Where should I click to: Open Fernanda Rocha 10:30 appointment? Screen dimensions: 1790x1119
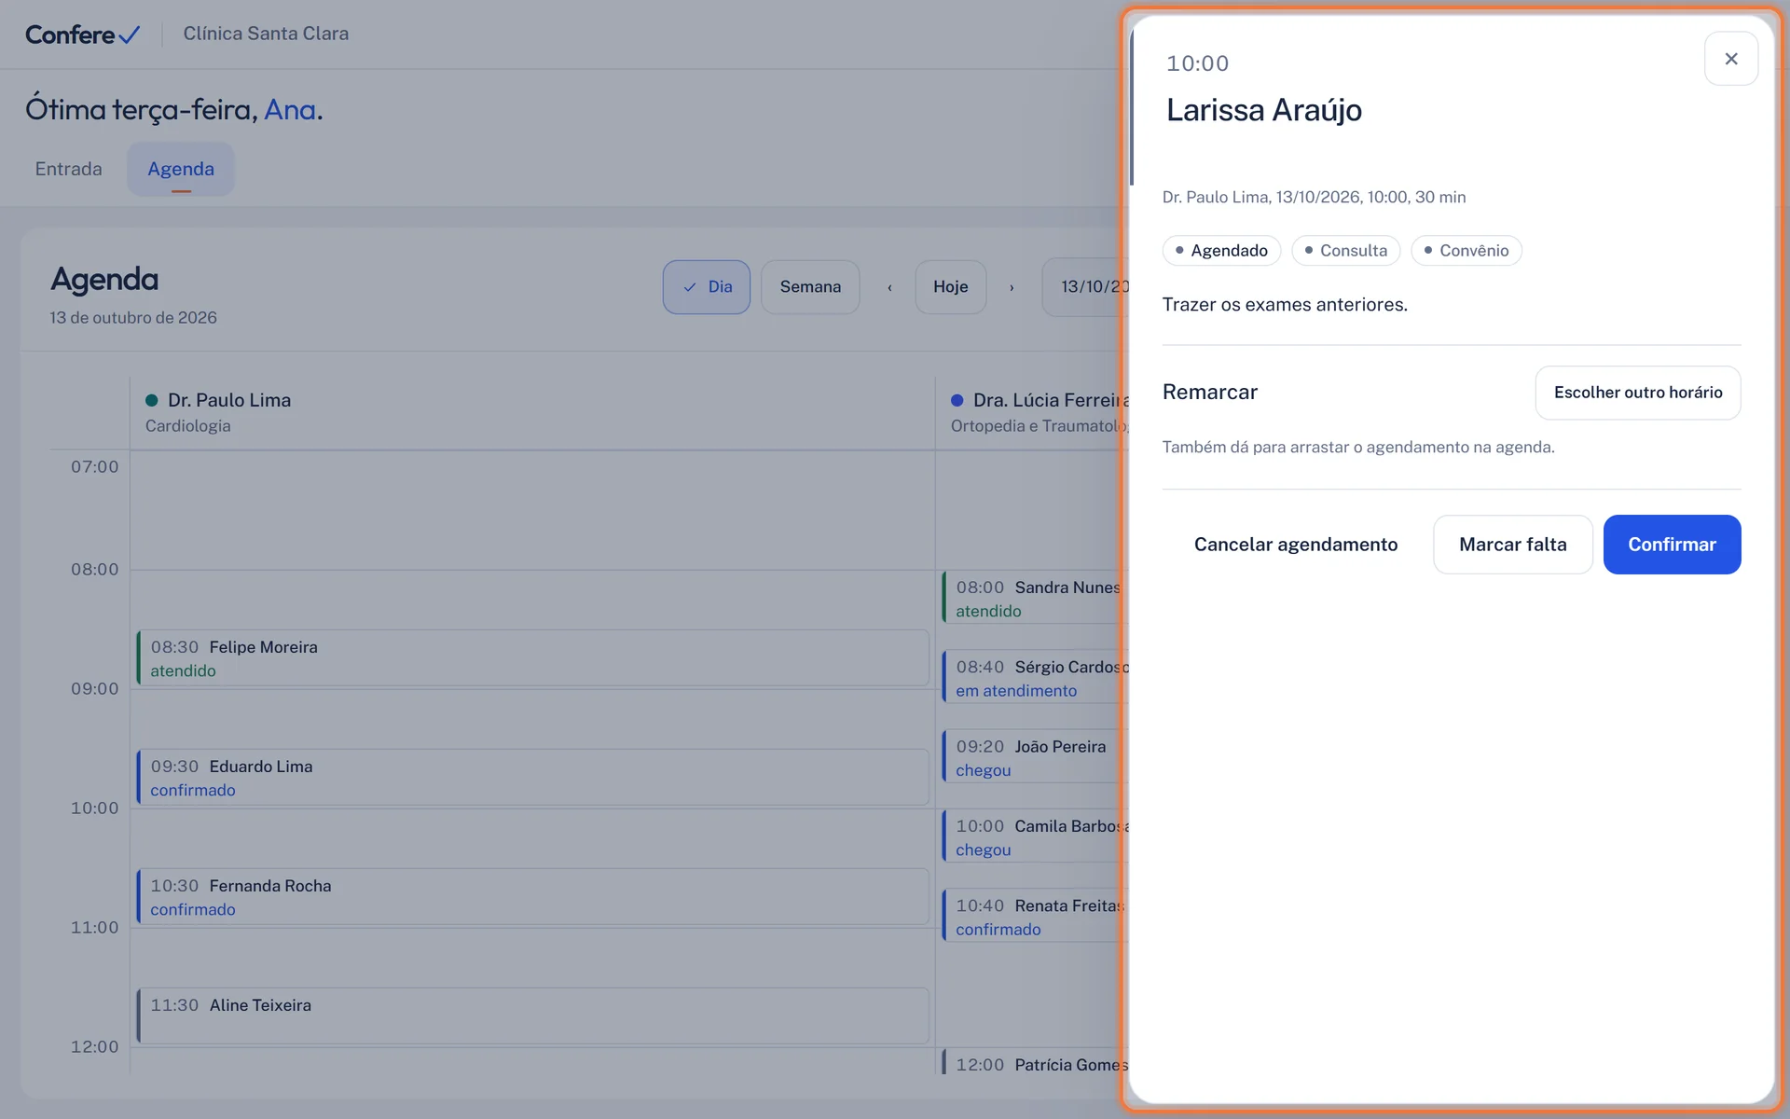pyautogui.click(x=533, y=897)
